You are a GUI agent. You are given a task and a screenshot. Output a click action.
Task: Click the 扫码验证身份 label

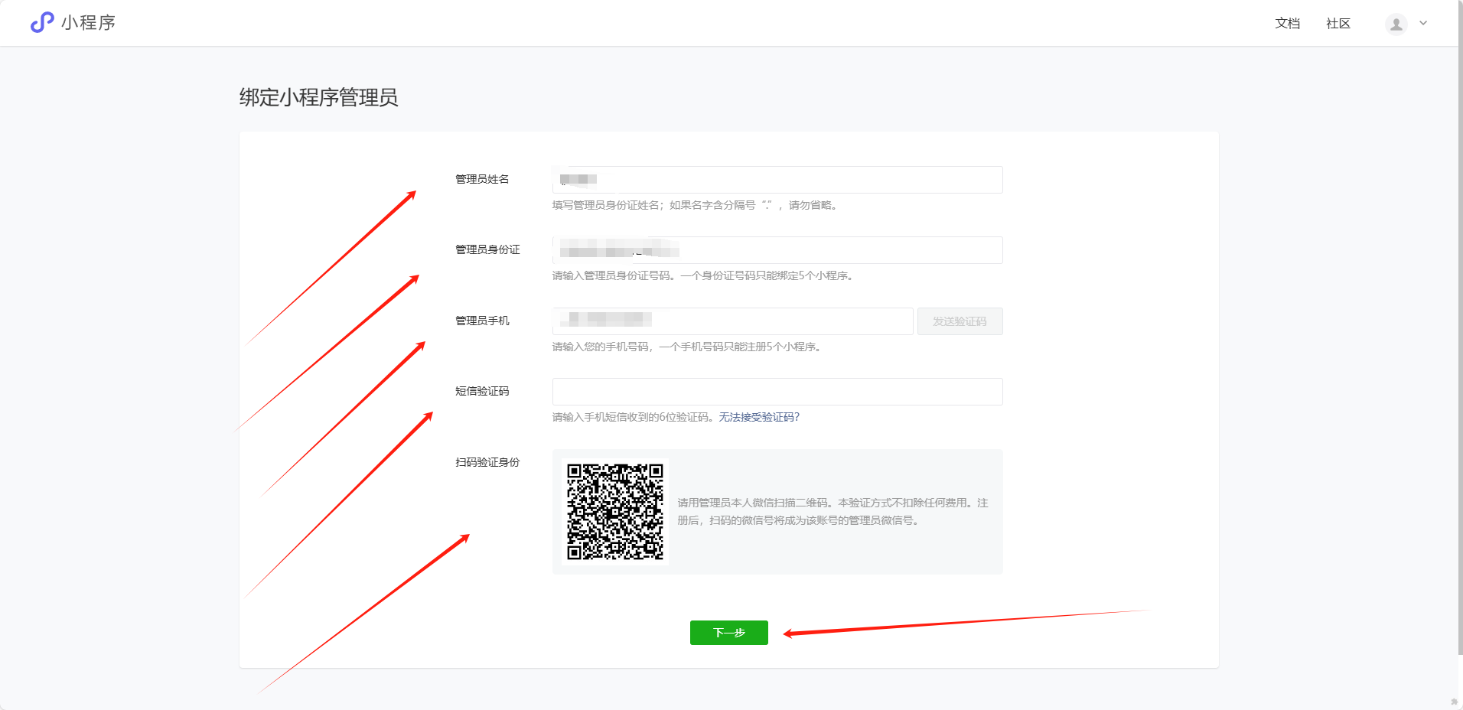pyautogui.click(x=487, y=462)
